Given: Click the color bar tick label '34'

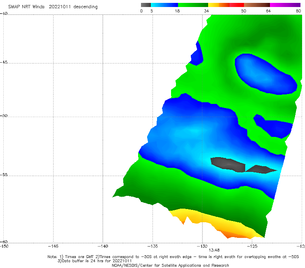Looking at the screenshot, I should 206,11.
